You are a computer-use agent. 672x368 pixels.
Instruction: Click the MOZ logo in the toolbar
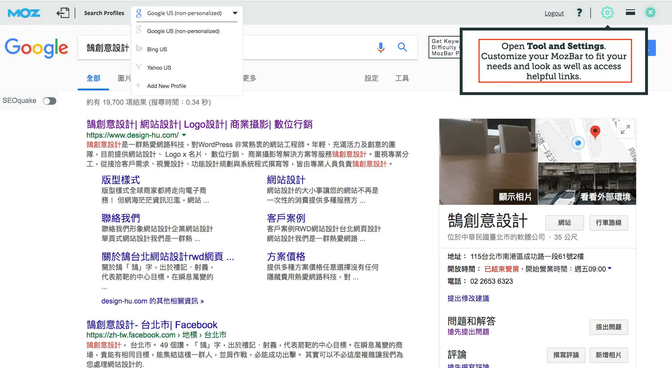[24, 13]
